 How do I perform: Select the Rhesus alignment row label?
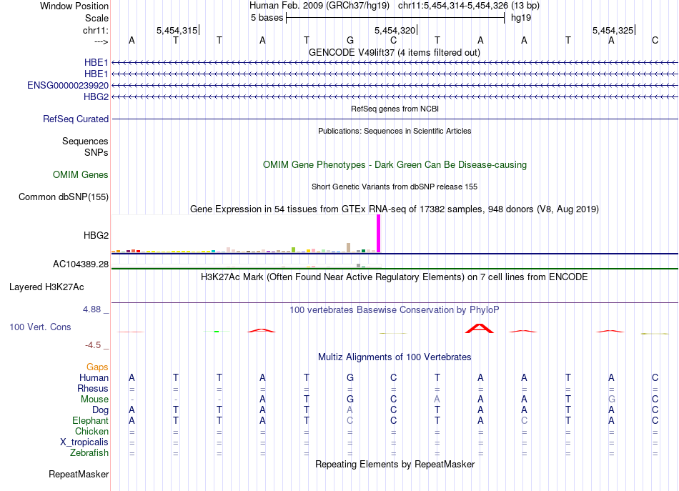[93, 388]
